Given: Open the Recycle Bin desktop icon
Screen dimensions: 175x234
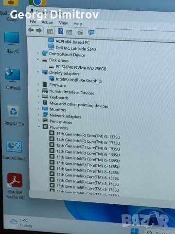Looking at the screenshot, I should pyautogui.click(x=14, y=115).
